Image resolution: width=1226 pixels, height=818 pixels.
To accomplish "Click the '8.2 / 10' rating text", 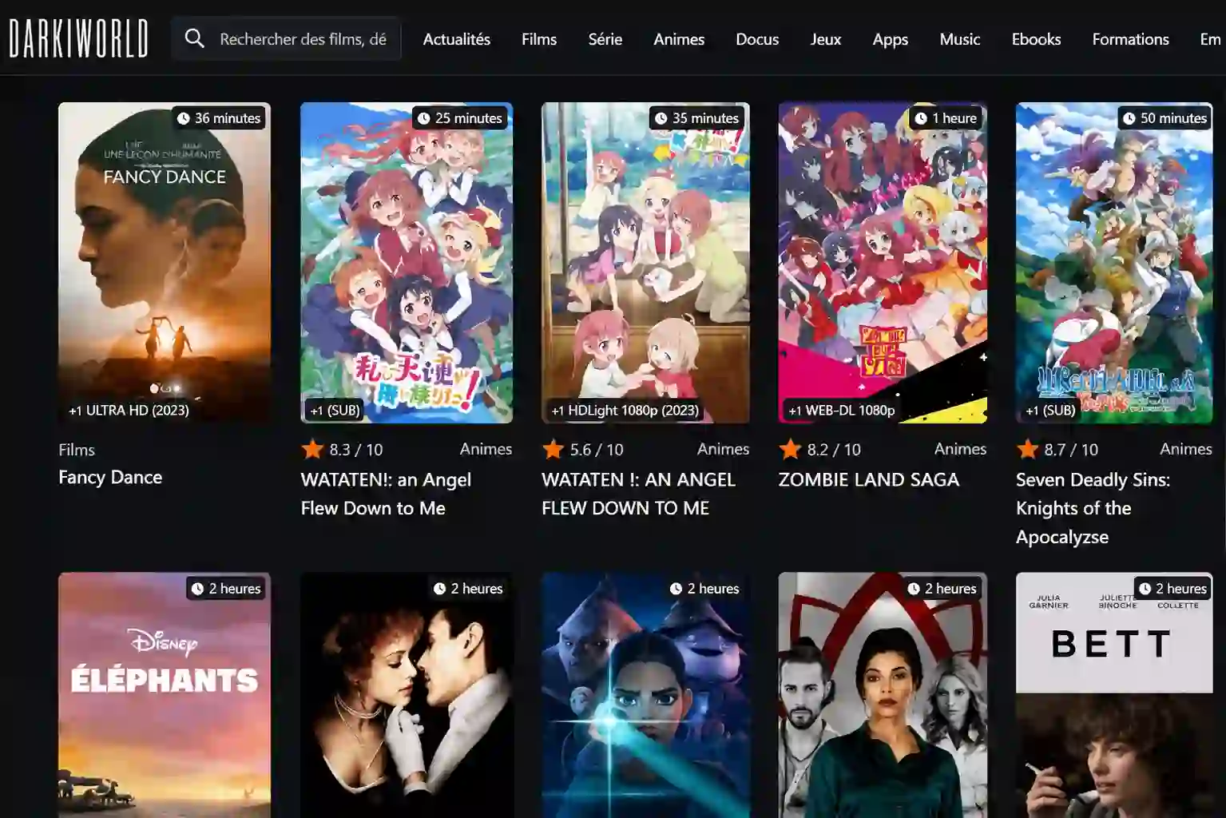I will pos(834,450).
